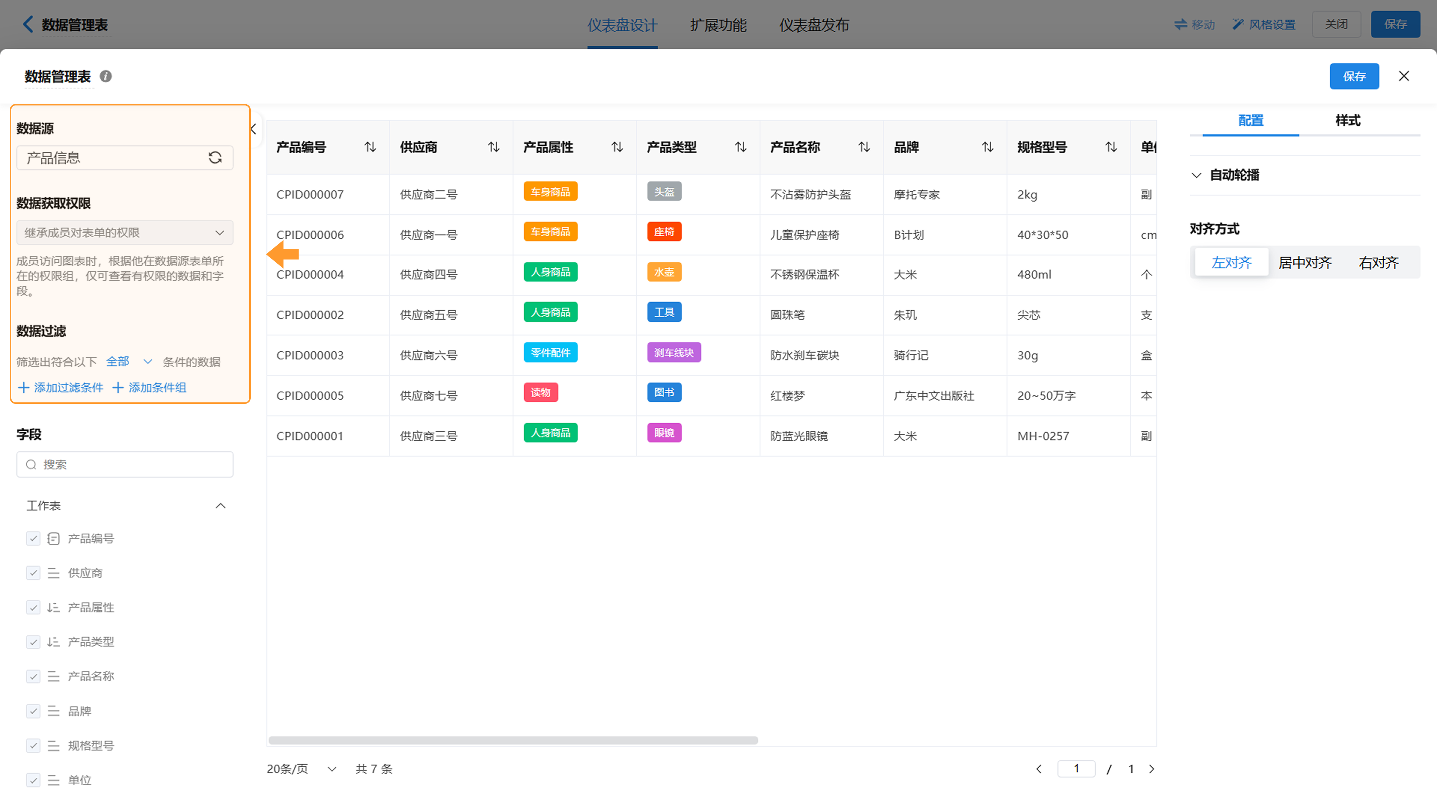1437x807 pixels.
Task: Uncheck the 规格型号 field checkbox
Action: pyautogui.click(x=33, y=746)
